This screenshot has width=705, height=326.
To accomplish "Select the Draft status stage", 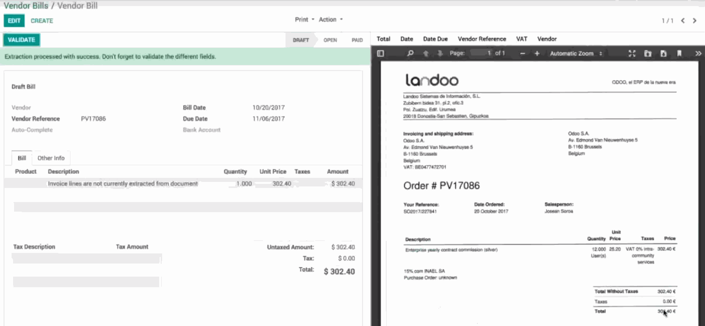I will click(301, 40).
